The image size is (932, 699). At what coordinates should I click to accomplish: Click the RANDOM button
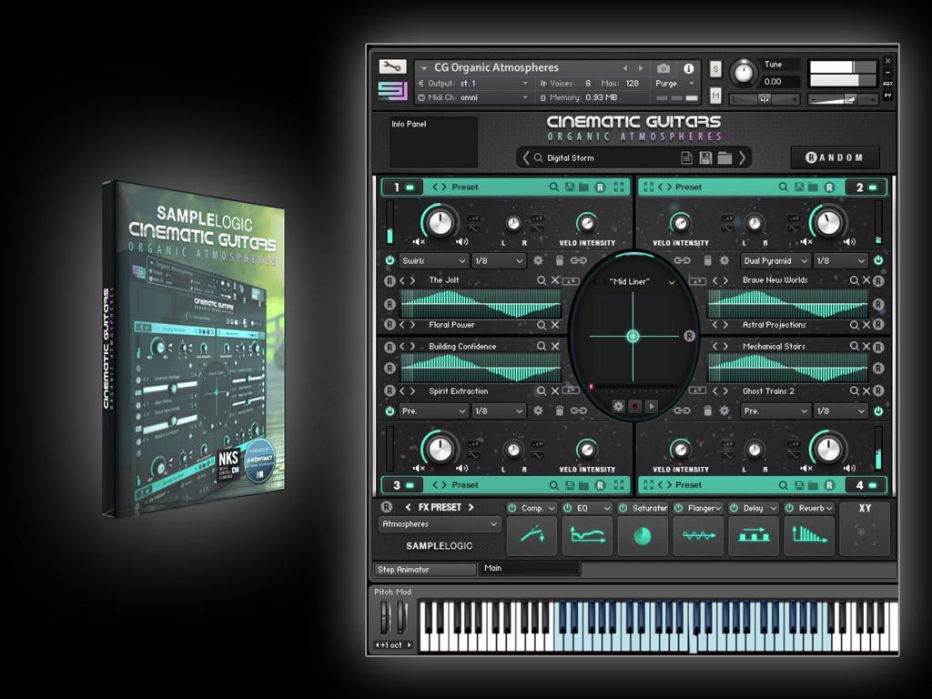click(x=835, y=157)
